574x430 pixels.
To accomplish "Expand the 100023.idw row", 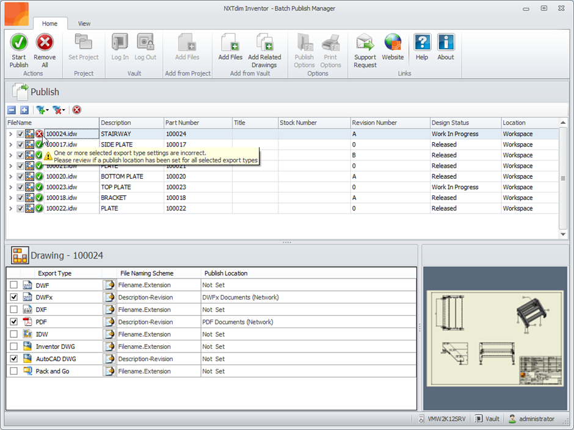I will pyautogui.click(x=10, y=187).
